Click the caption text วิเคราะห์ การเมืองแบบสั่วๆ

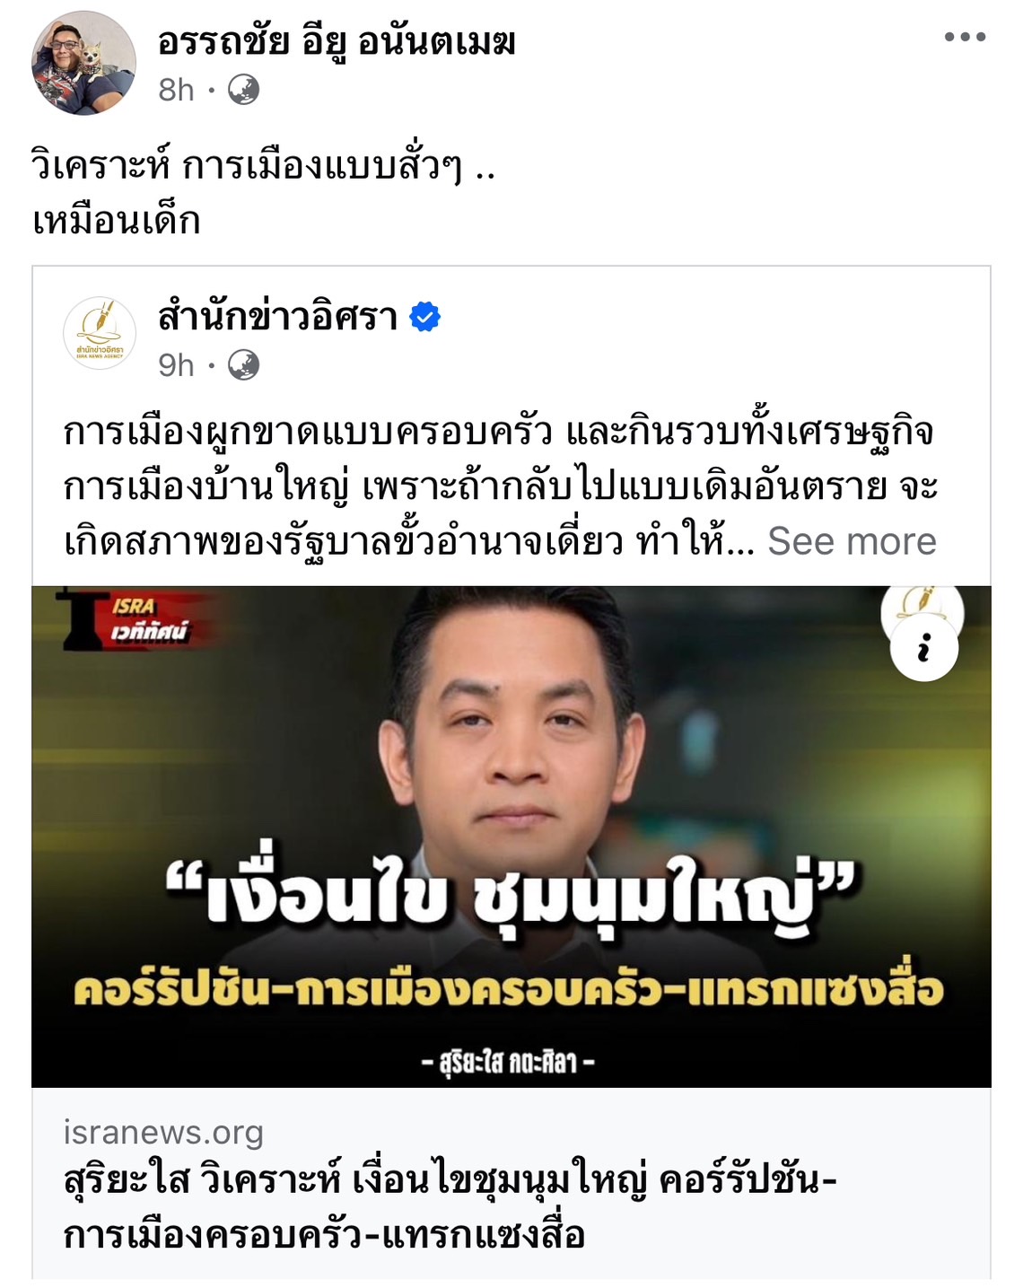pos(263,167)
